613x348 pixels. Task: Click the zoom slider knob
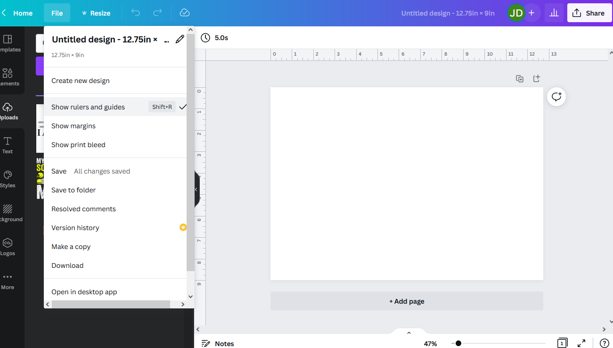click(458, 343)
